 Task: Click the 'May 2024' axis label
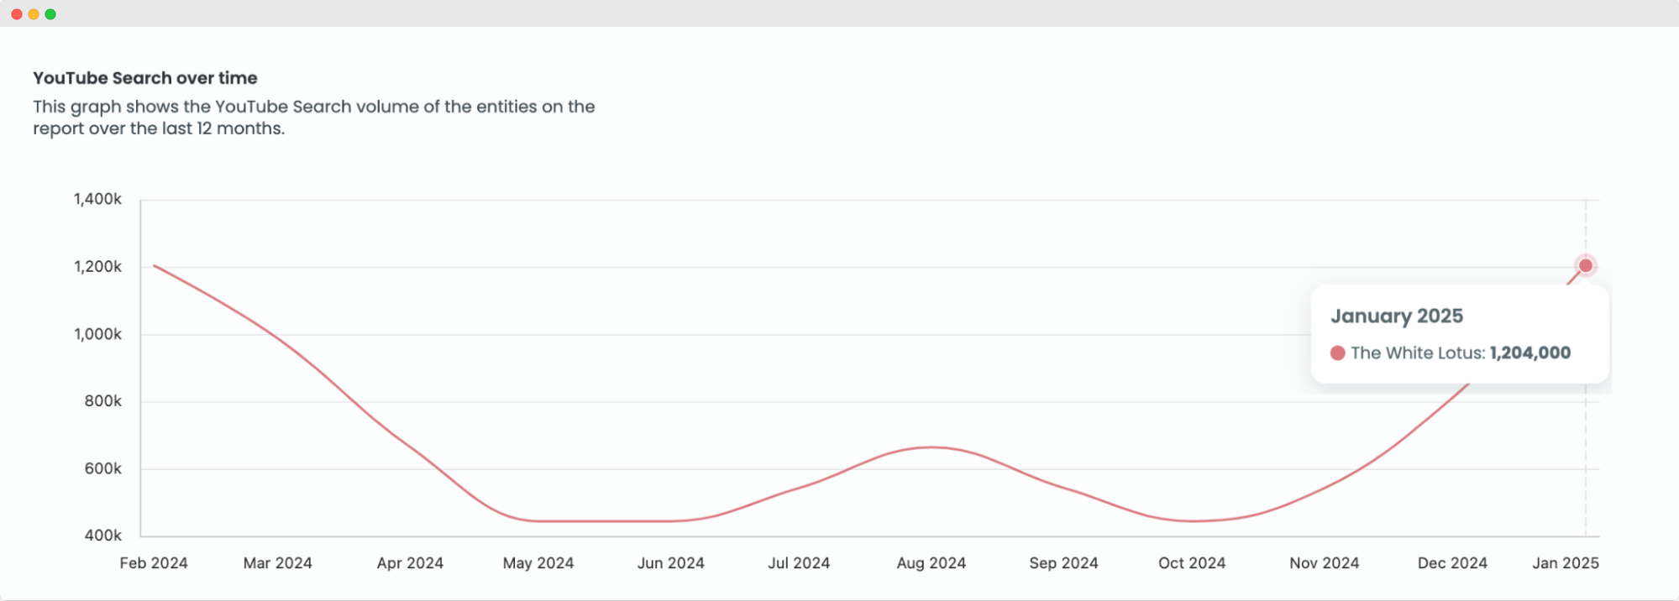coord(538,563)
